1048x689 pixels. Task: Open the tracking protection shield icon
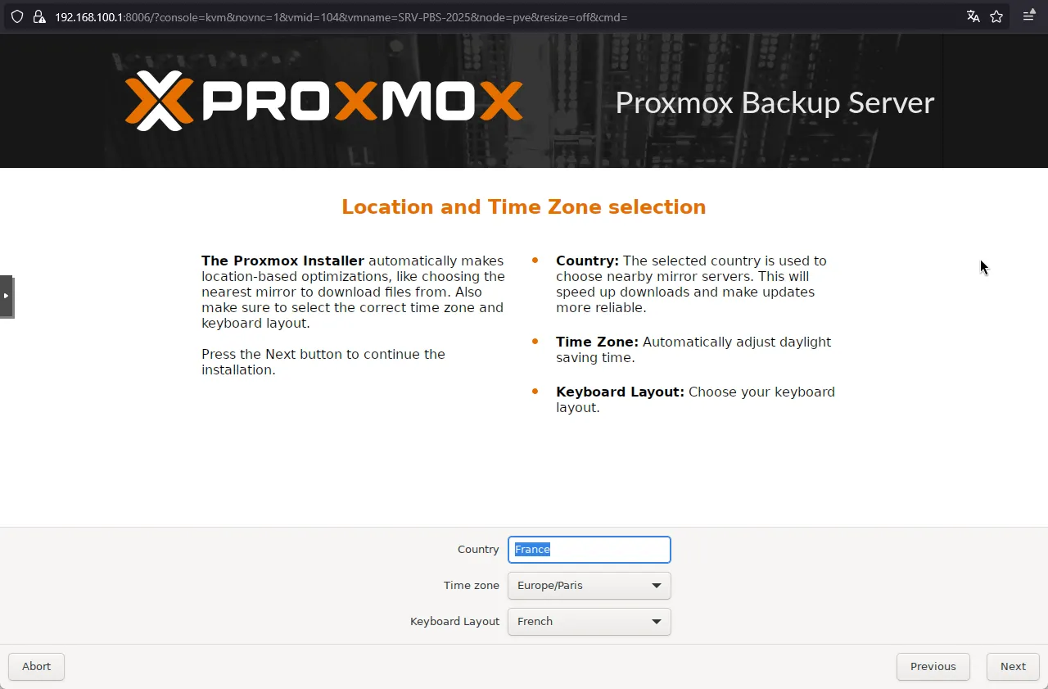(x=16, y=16)
